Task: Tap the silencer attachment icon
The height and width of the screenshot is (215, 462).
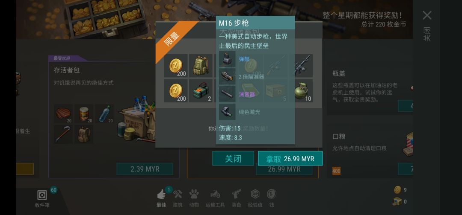Action: [x=227, y=94]
